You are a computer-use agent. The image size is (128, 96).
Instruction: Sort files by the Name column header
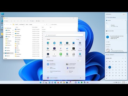click(x=17, y=27)
